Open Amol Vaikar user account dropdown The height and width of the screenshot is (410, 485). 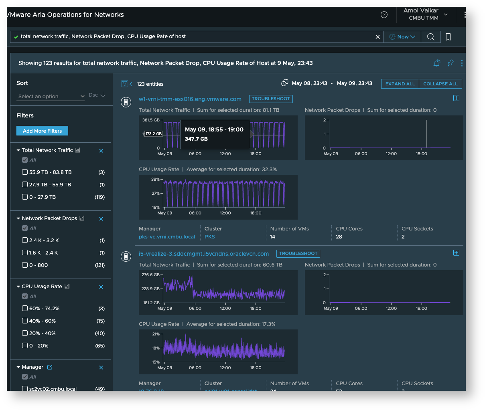click(x=426, y=14)
